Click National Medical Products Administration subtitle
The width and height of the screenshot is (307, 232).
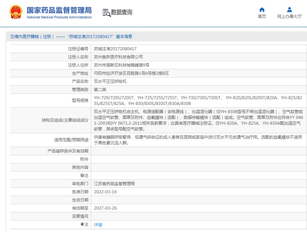coord(59,17)
